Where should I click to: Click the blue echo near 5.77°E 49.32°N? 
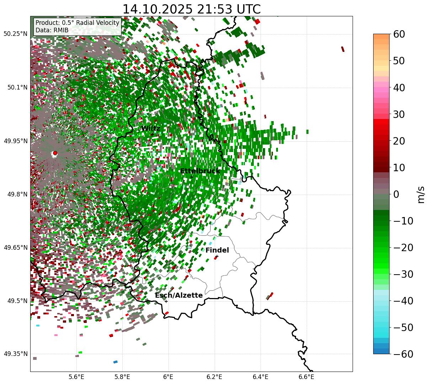[x=116, y=362]
